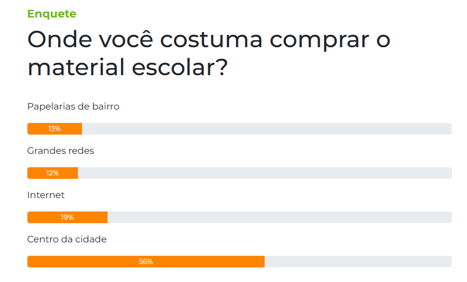Click the 'material escolar?' heading line
The width and height of the screenshot is (467, 282).
click(127, 67)
